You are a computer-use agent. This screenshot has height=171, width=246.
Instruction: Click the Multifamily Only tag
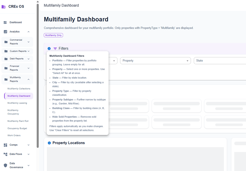(x=53, y=35)
